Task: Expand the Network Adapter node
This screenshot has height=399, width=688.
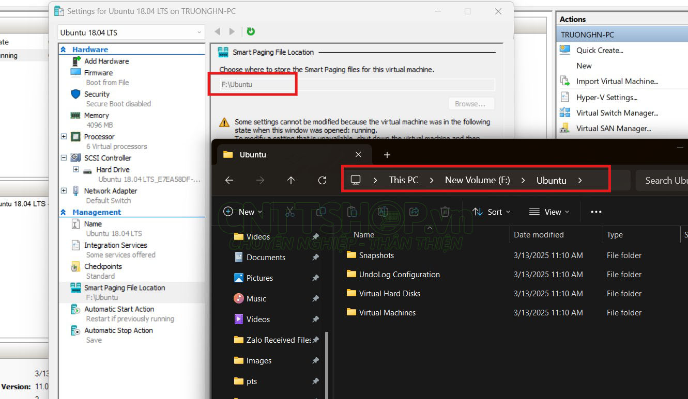Action: coord(64,191)
